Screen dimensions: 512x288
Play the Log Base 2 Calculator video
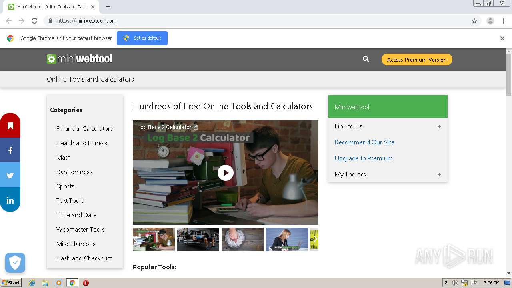226,173
